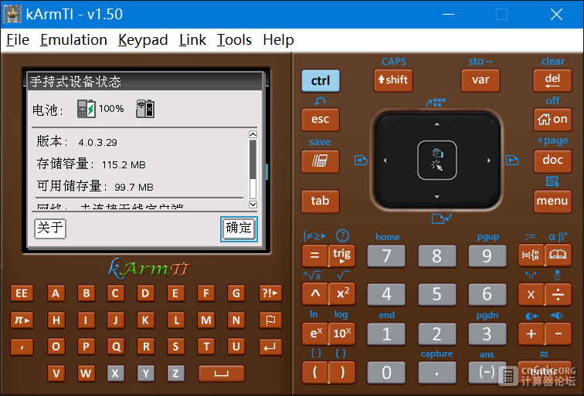
Task: Open the Emulation menu
Action: (x=73, y=40)
